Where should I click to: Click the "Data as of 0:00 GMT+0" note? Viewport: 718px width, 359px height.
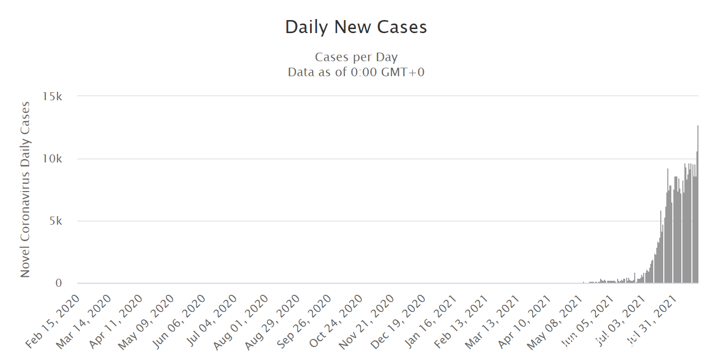(x=356, y=72)
